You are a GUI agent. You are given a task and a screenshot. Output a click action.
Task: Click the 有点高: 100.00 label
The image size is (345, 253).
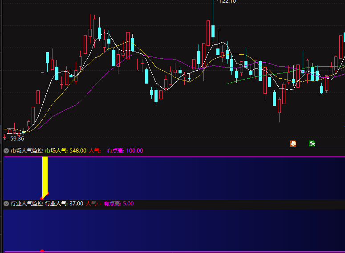point(125,151)
